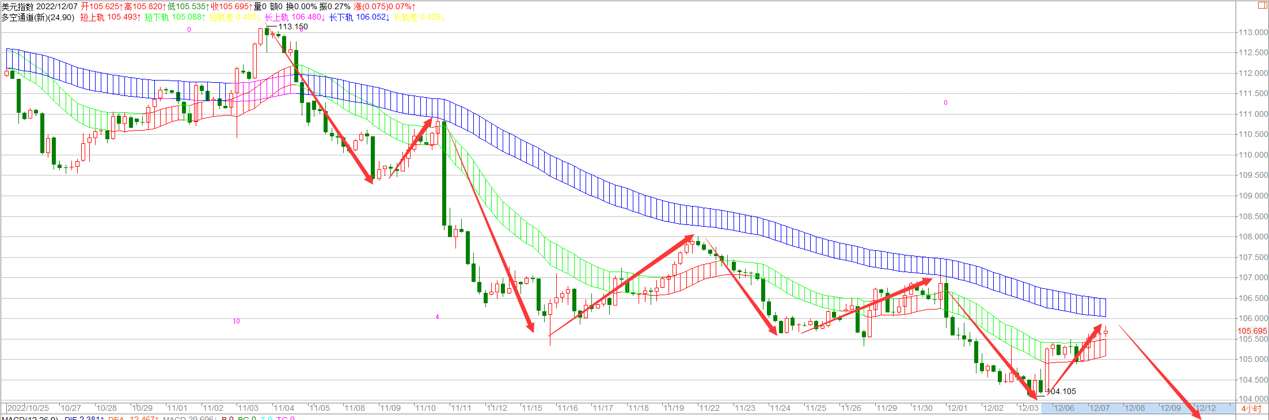
Task: Click the 2022/10/25 date on time axis
Action: 28,408
